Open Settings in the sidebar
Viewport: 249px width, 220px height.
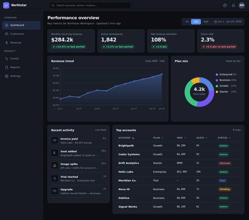coord(21,76)
